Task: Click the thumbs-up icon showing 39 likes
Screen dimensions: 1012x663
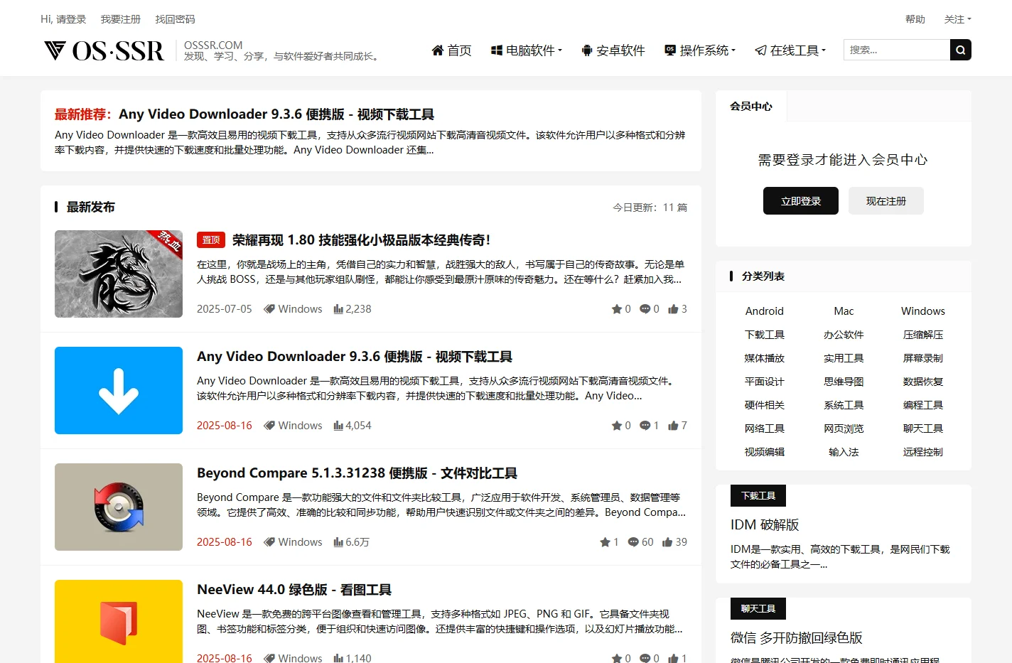Action: tap(667, 542)
